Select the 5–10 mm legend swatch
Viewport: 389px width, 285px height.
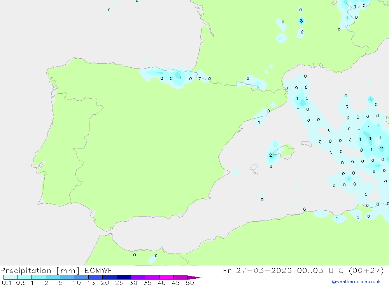pyautogui.click(x=67, y=277)
